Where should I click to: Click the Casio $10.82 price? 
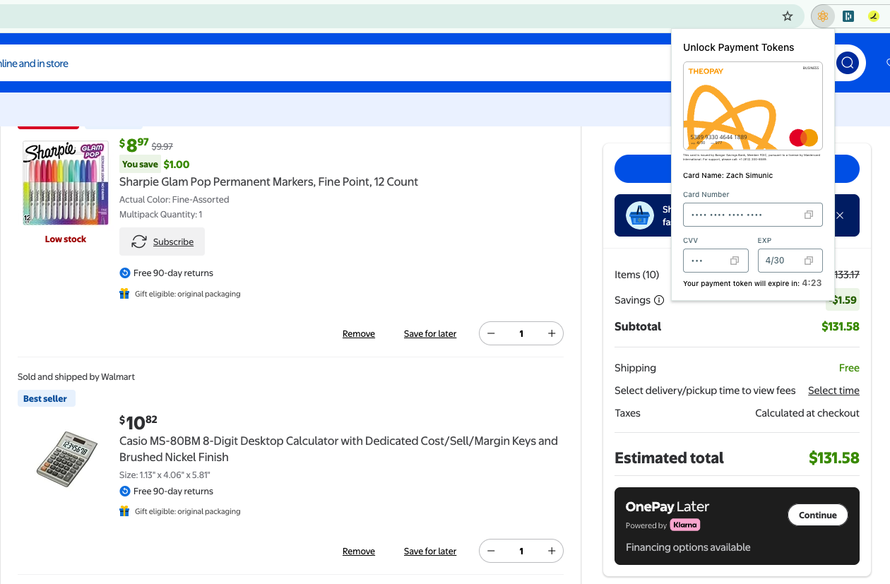(x=138, y=422)
